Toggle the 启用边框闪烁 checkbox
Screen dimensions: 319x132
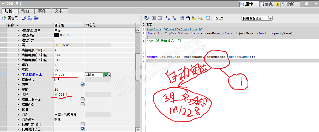coord(82,99)
